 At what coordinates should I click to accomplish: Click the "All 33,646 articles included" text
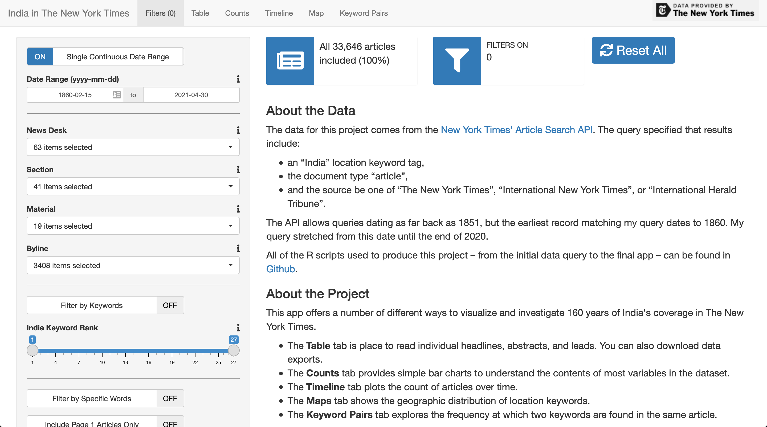[357, 54]
